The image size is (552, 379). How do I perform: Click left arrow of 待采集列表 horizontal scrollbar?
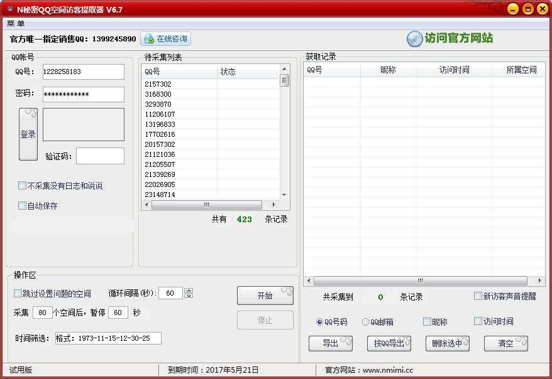[x=146, y=205]
